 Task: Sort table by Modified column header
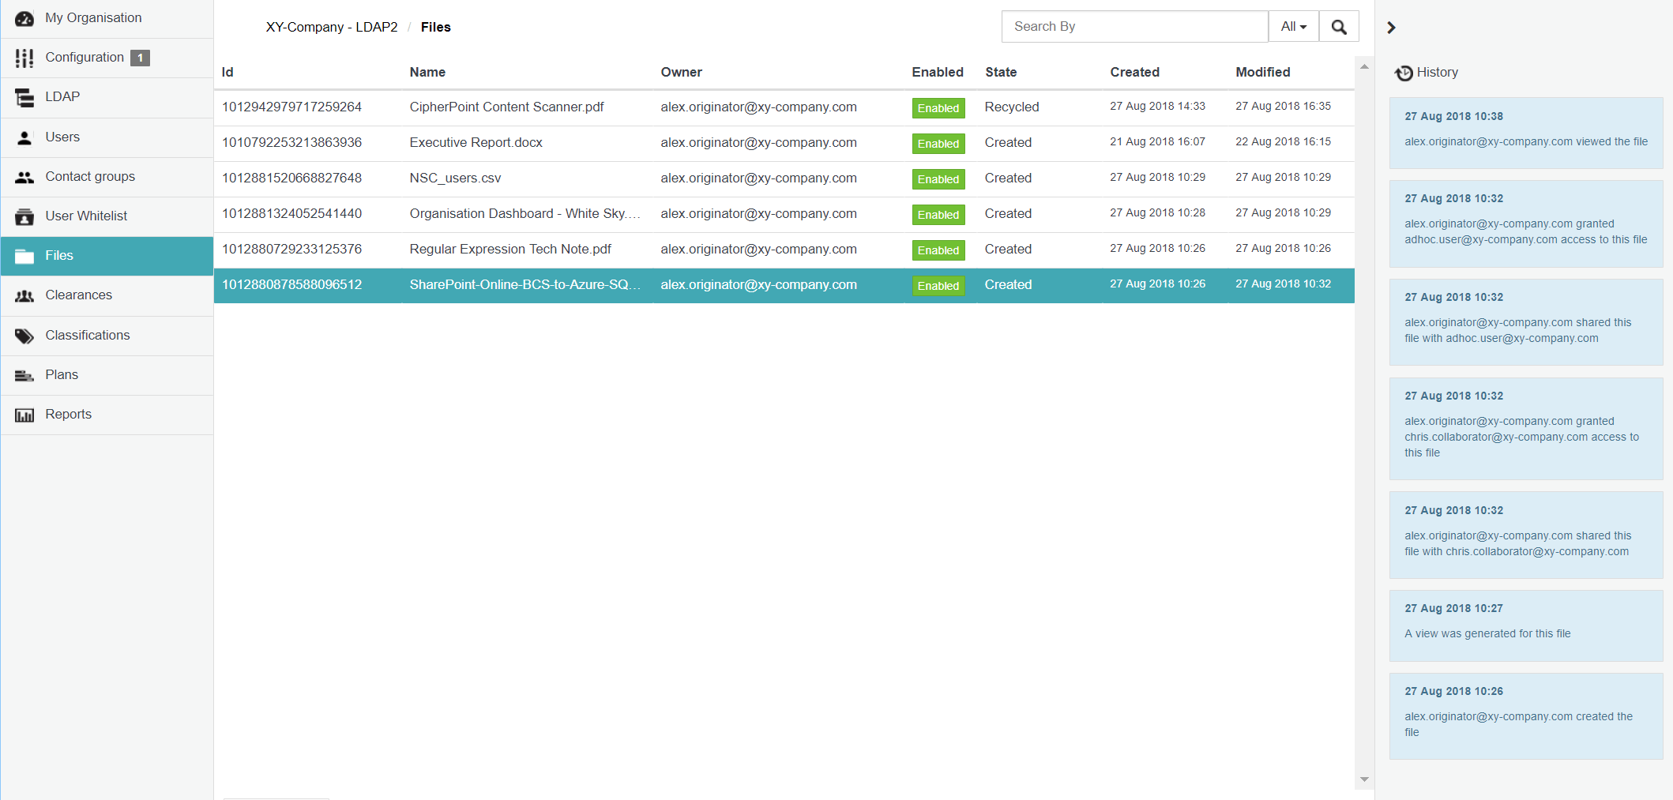pos(1263,72)
